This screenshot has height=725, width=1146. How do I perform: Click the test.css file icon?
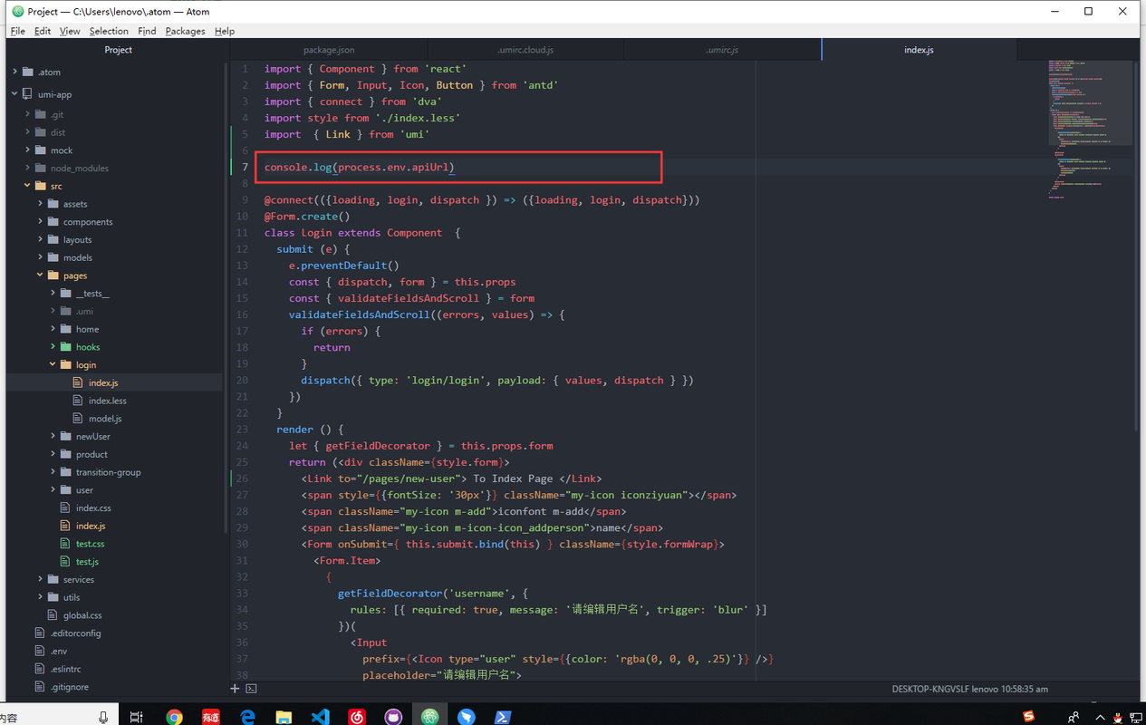point(66,544)
